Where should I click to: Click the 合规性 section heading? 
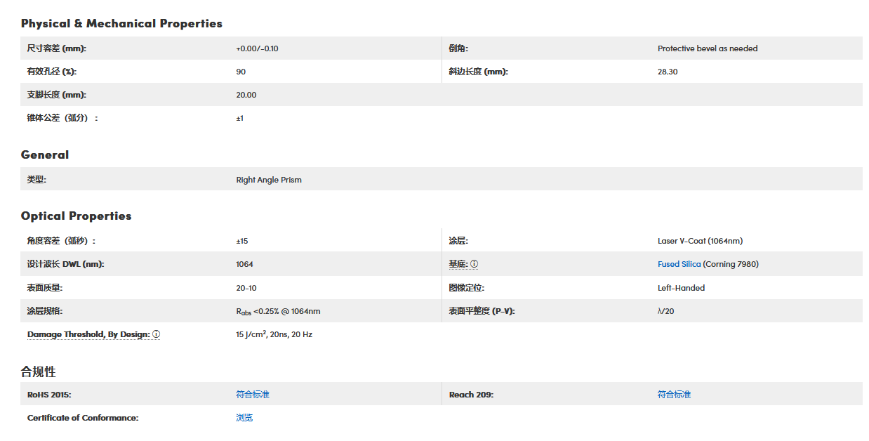coord(38,371)
